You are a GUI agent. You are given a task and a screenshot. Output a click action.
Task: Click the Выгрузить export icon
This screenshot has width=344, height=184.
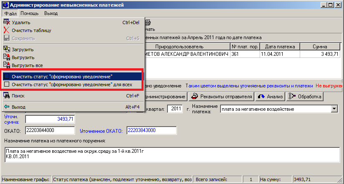click(6, 57)
